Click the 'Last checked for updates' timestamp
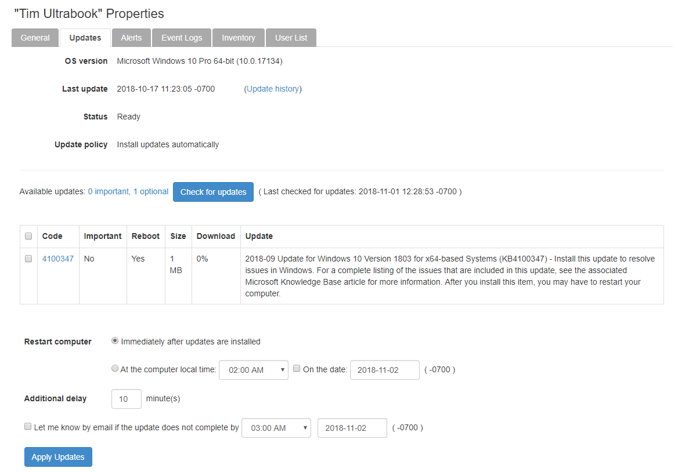This screenshot has height=472, width=678. pos(360,192)
